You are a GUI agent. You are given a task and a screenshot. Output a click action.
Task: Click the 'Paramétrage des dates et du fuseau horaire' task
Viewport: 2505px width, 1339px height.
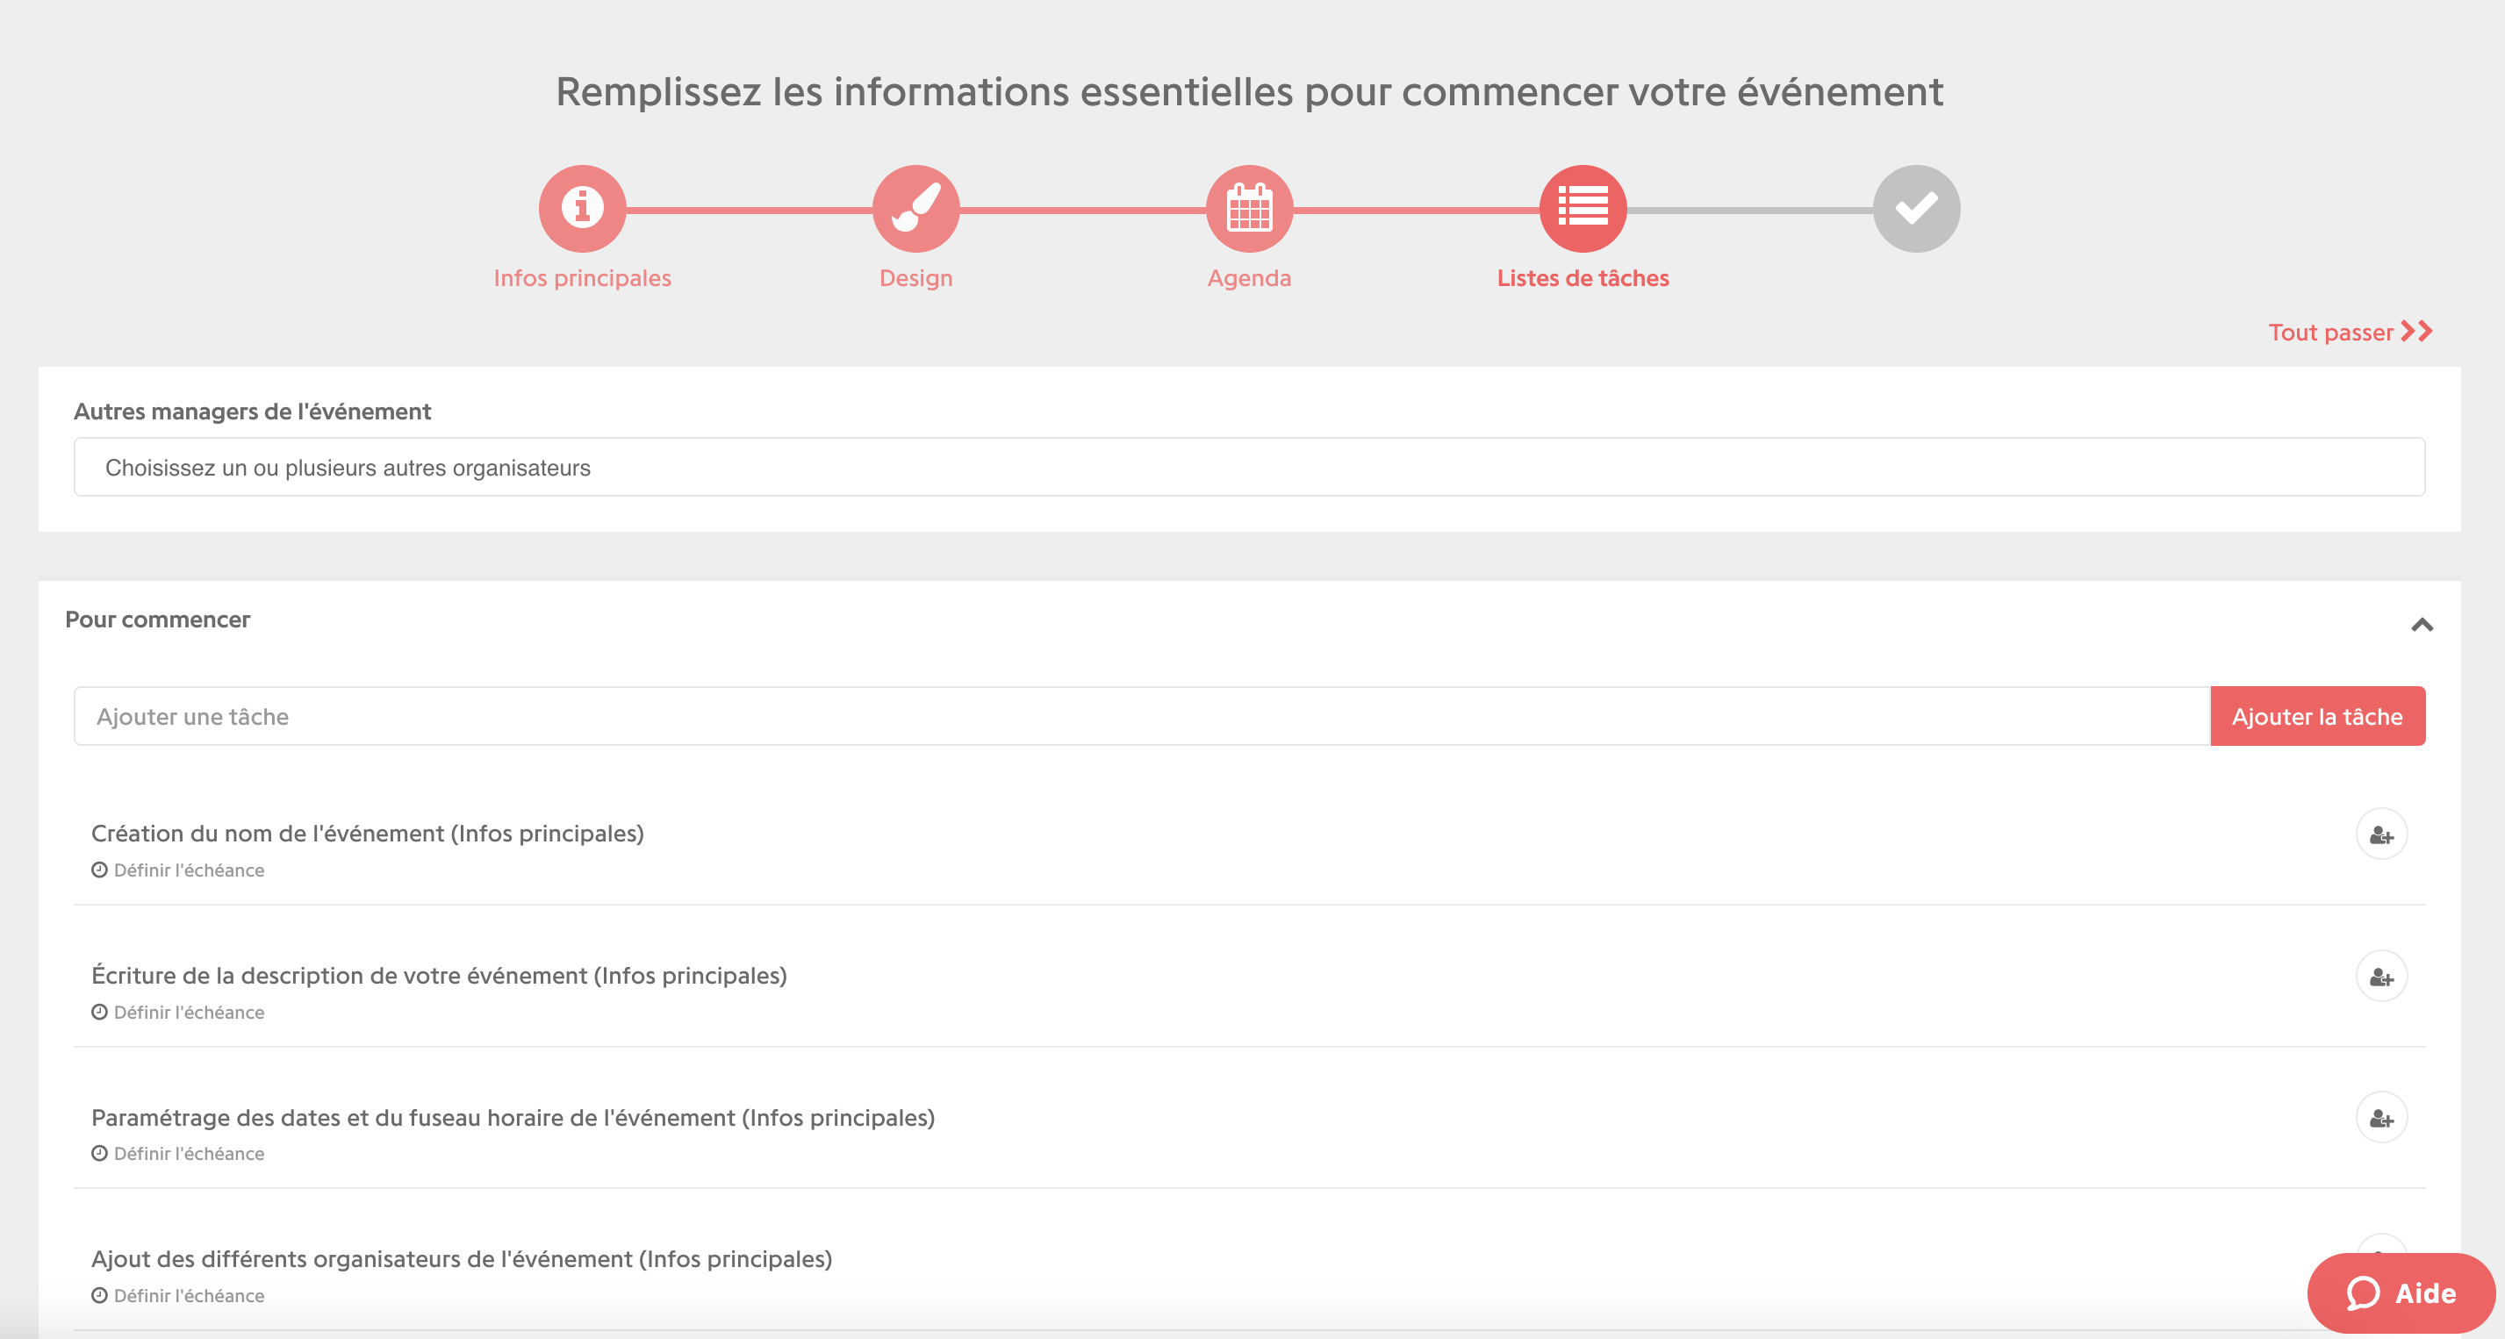tap(513, 1117)
